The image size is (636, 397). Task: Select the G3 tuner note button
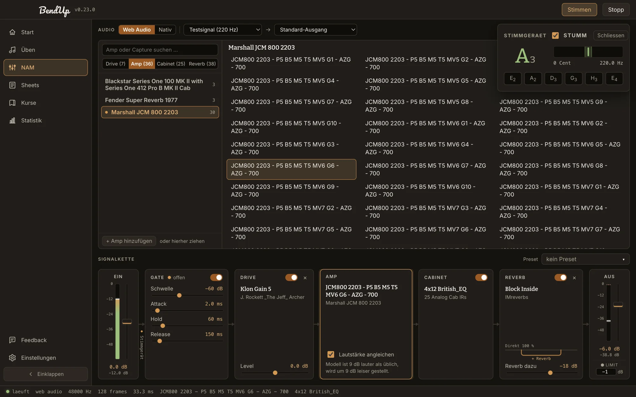(573, 78)
